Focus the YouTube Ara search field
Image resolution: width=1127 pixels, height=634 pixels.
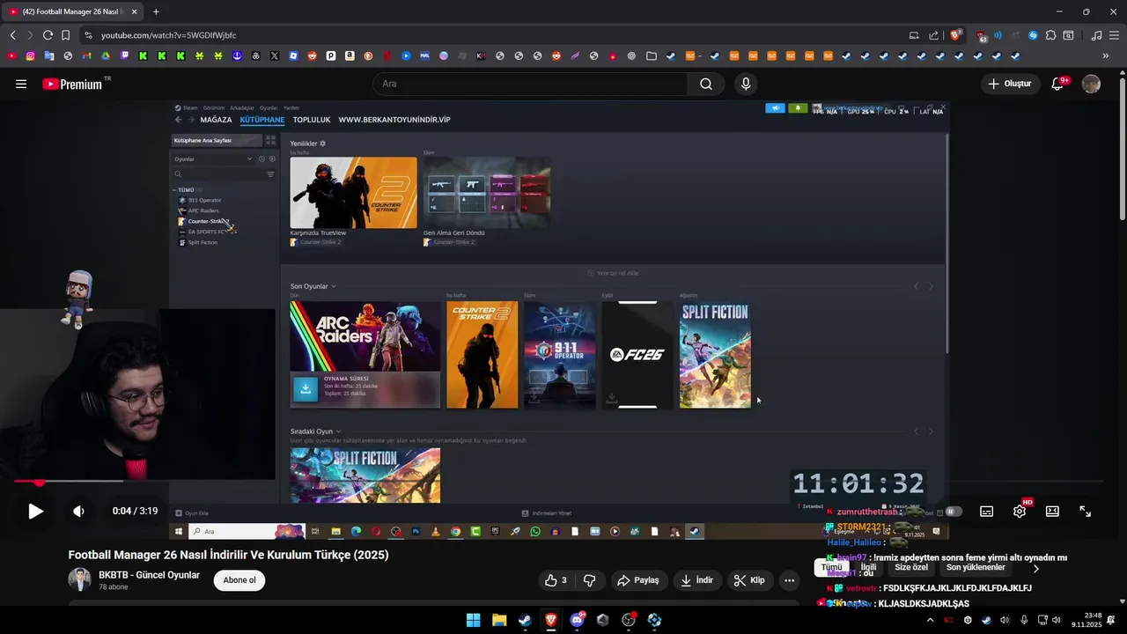(530, 84)
